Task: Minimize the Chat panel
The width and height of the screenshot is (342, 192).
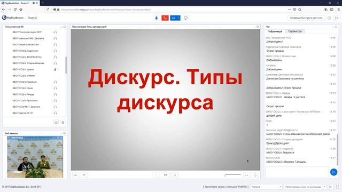Action: tap(333, 27)
